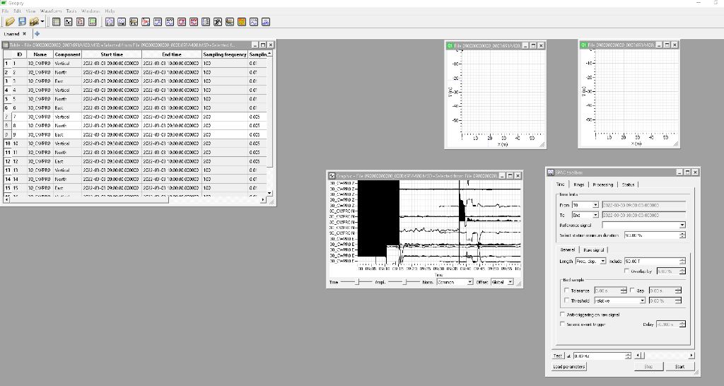Click the last icon in the toolbar
The height and width of the screenshot is (386, 724).
coord(265,22)
